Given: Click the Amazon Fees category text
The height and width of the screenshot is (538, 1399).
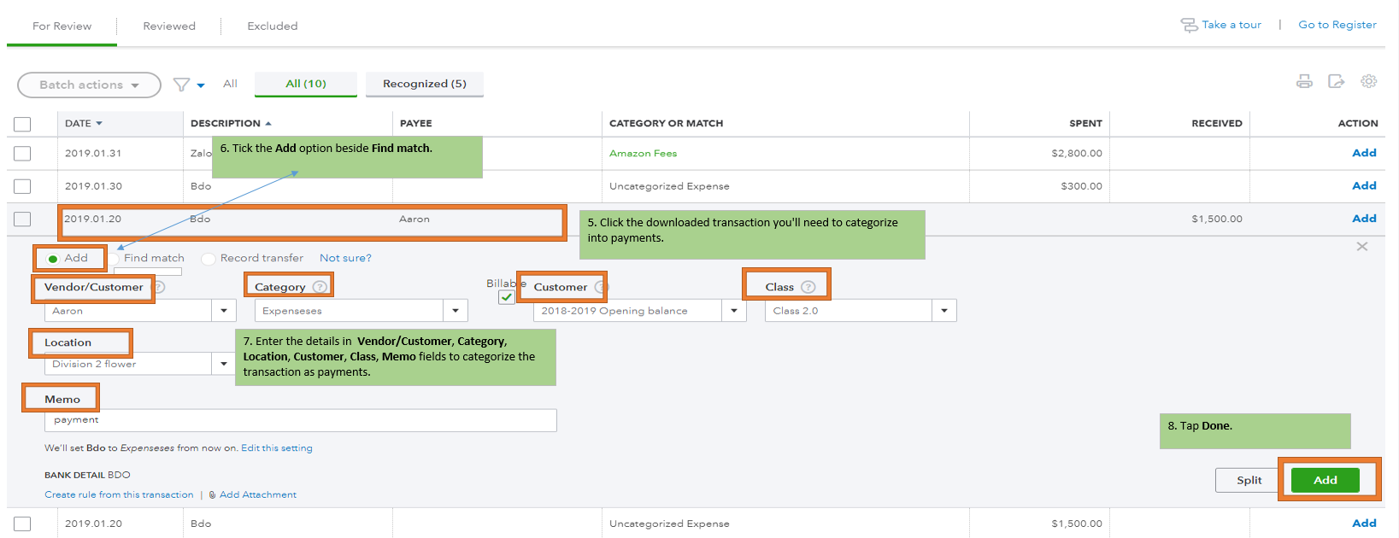Looking at the screenshot, I should (x=643, y=154).
